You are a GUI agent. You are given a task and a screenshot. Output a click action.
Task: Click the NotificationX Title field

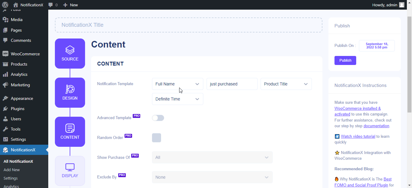189,25
